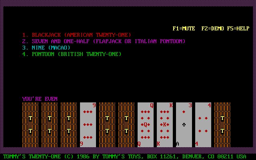This screenshot has width=256, height=160.
Task: Click the Tommy's Twenty-One copyright line
Action: coord(125,156)
